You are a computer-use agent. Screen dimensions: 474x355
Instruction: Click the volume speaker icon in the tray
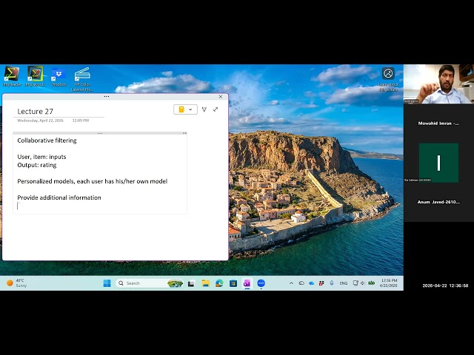(x=363, y=283)
